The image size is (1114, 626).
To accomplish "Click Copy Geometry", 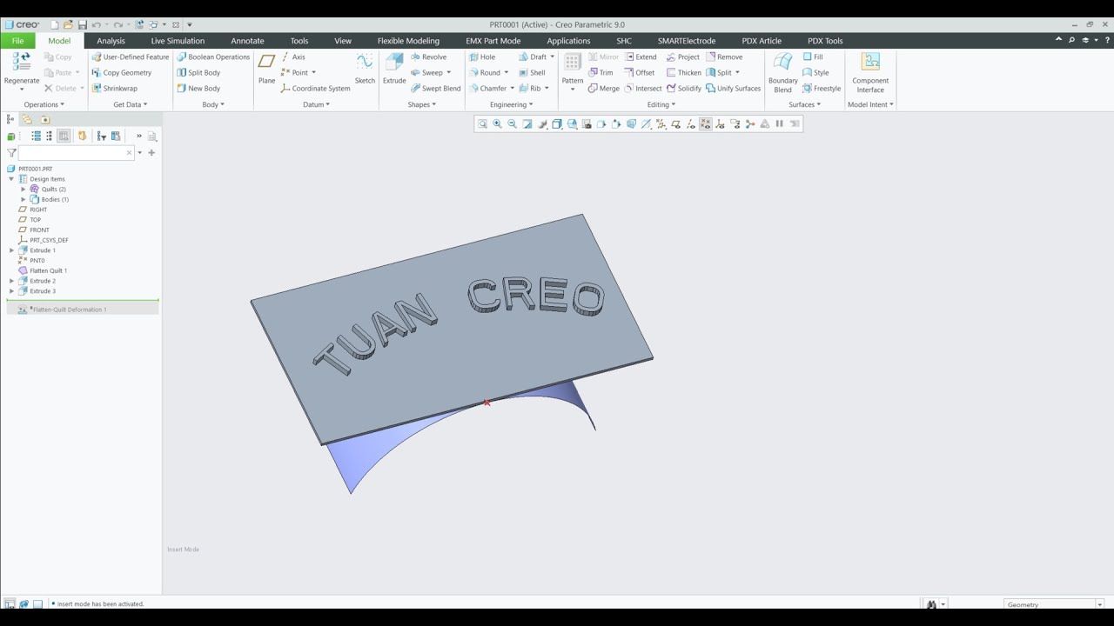I will (121, 72).
